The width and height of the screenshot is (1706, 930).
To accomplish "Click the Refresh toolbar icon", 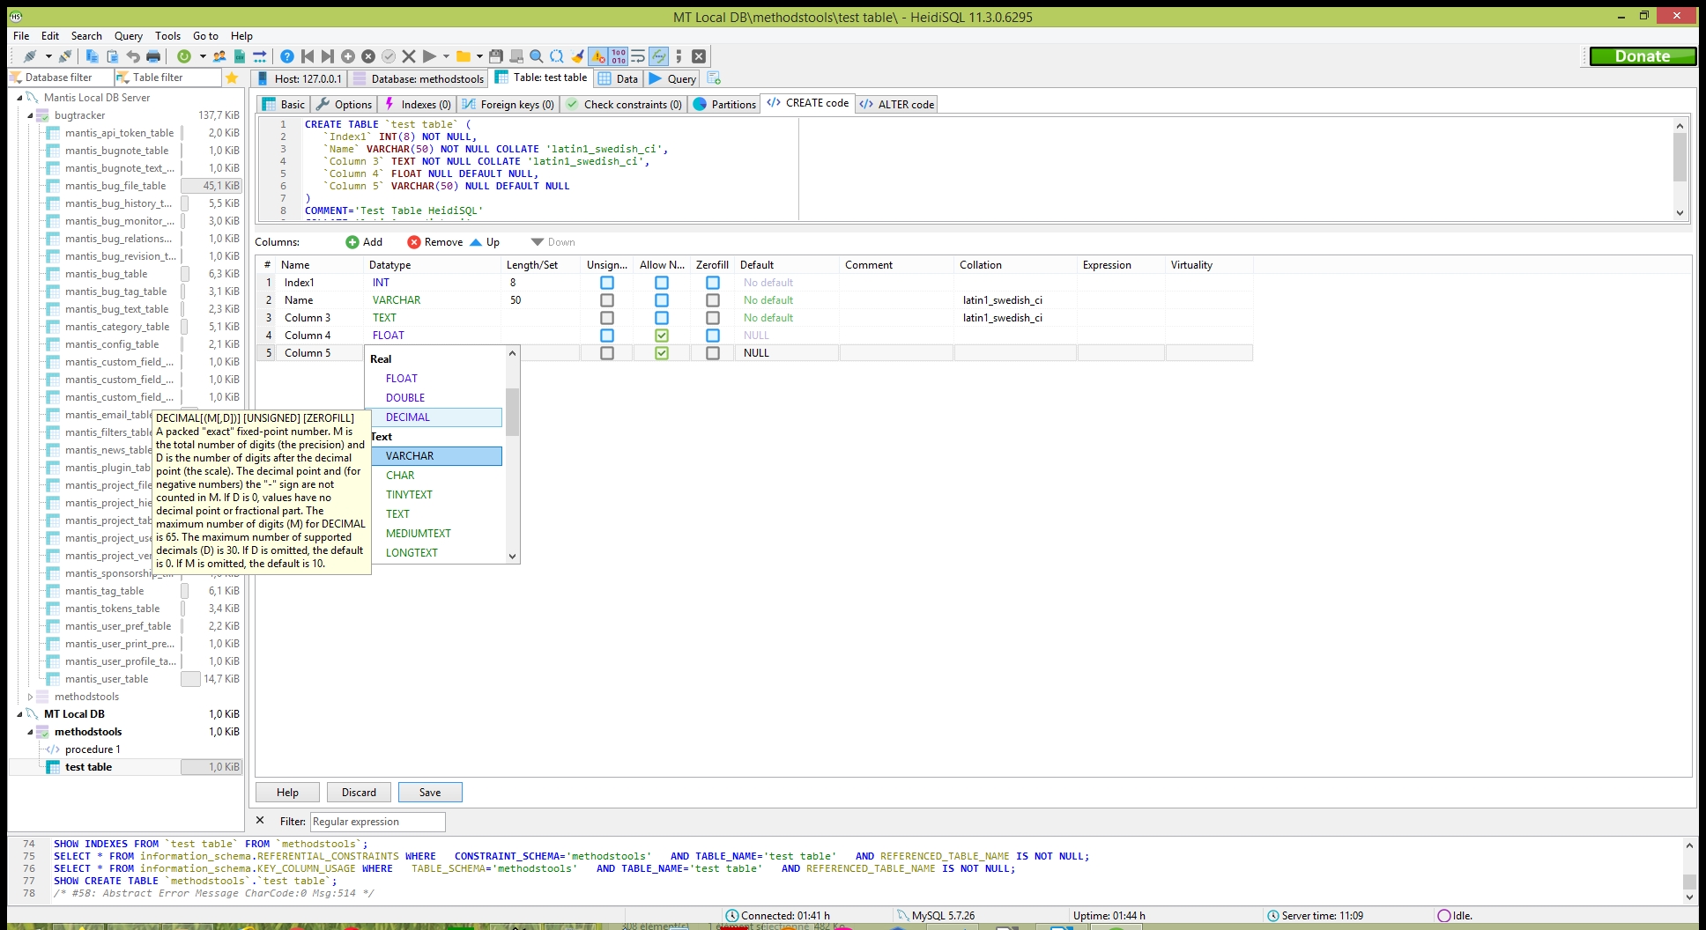I will pos(183,56).
